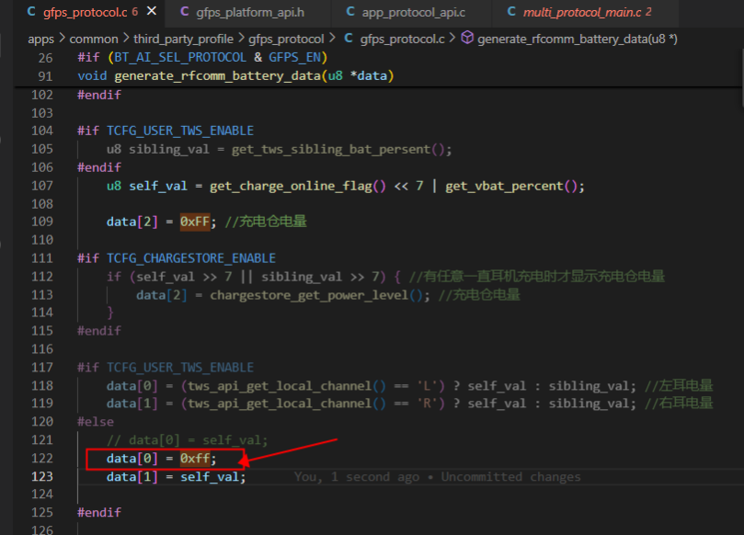Click chargestore_get_power_level on line 113
Viewport: 744px width, 535px height.
[x=309, y=295]
